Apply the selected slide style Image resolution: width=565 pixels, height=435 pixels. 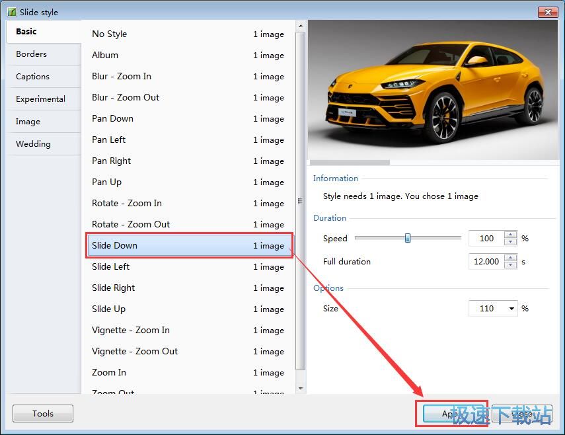click(451, 414)
